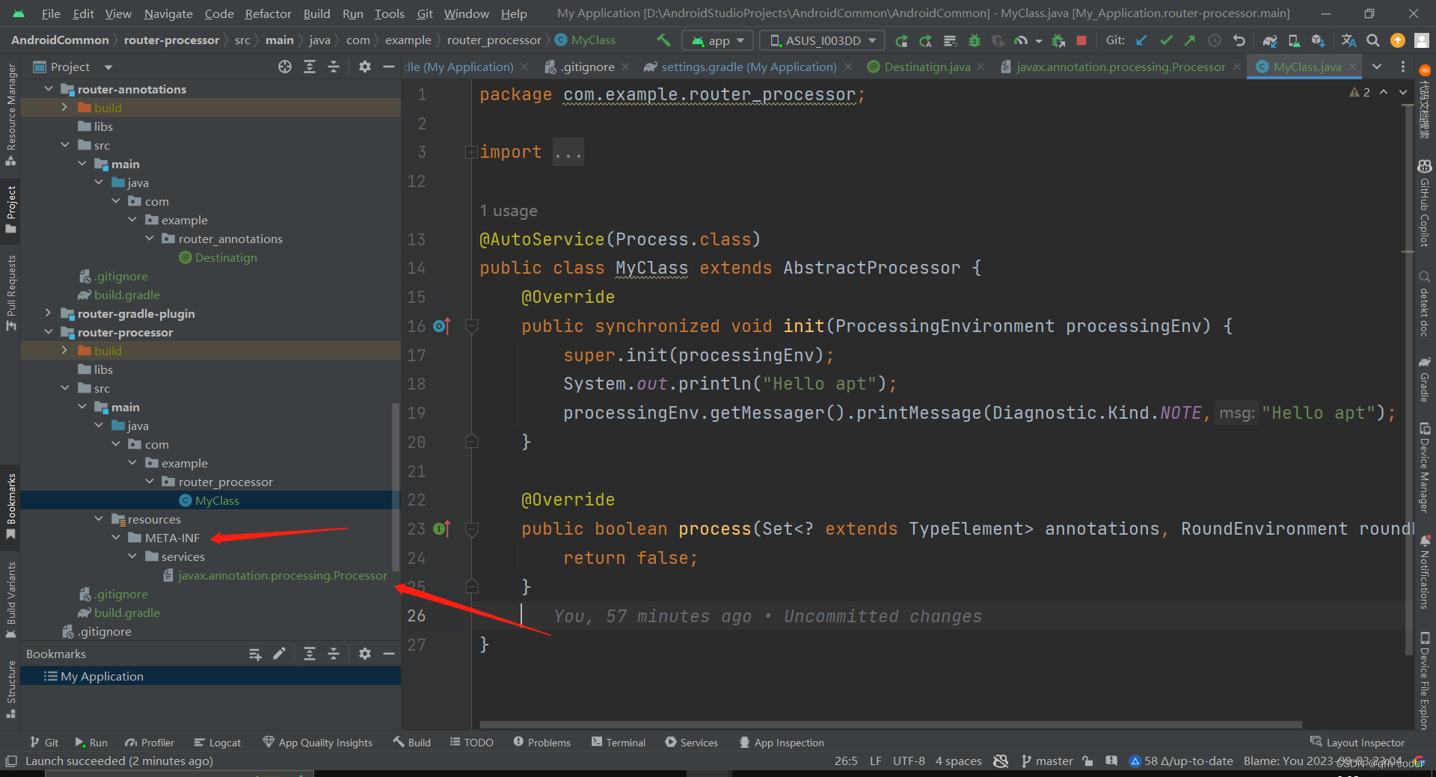Viewport: 1436px width, 777px height.
Task: Click the Git Commit green checkmark
Action: (1166, 40)
